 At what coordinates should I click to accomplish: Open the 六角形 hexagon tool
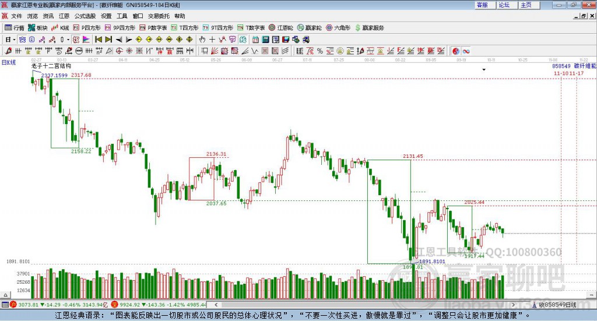[x=338, y=28]
